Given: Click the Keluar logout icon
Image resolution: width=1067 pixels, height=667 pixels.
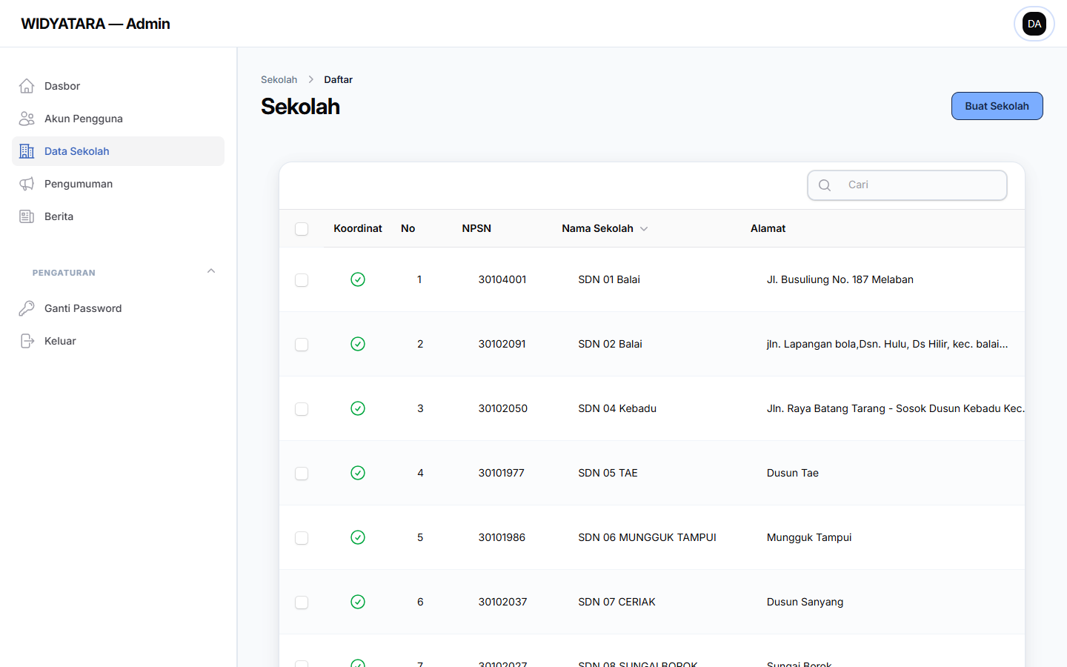Looking at the screenshot, I should point(27,341).
